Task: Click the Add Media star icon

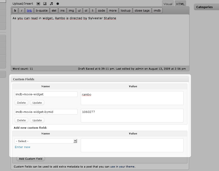Action: pos(57,4)
